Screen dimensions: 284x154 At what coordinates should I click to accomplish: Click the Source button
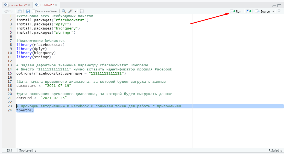click(262, 11)
